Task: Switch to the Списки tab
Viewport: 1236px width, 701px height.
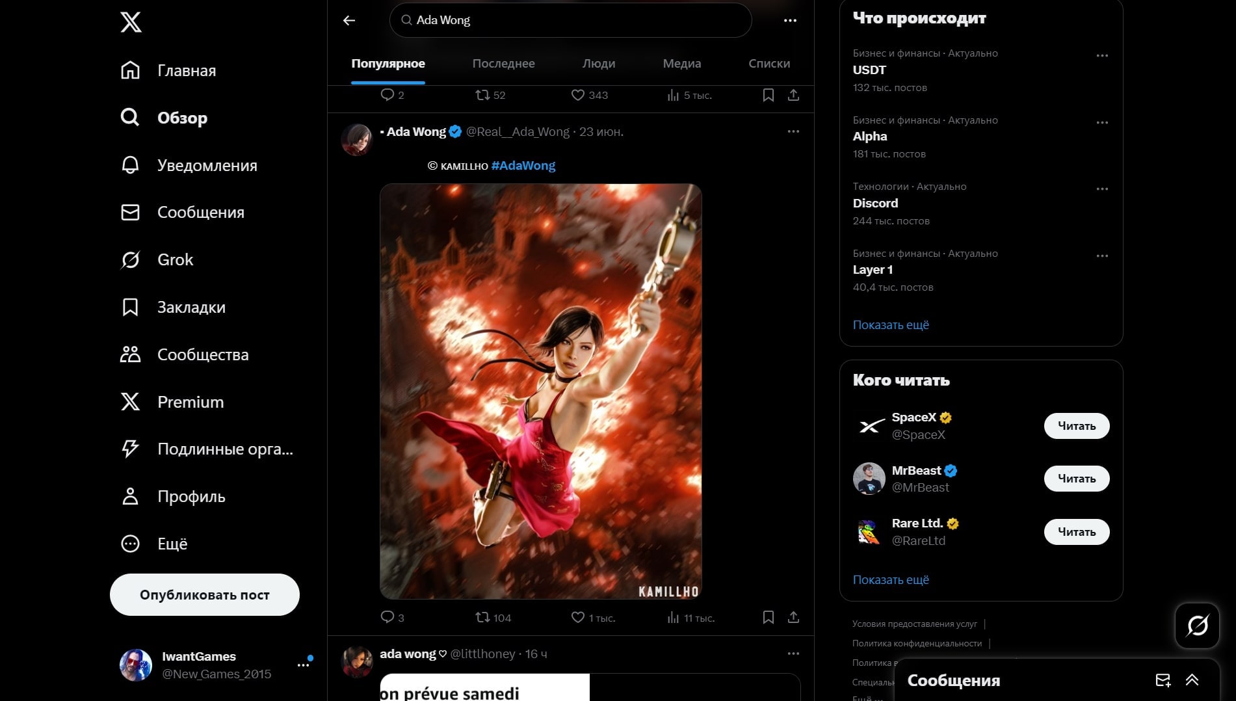Action: pyautogui.click(x=769, y=64)
